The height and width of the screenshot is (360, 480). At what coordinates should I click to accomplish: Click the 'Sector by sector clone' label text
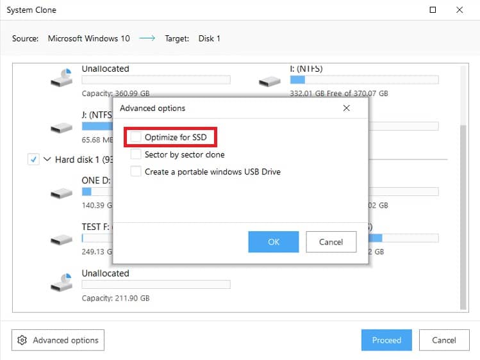(x=185, y=154)
